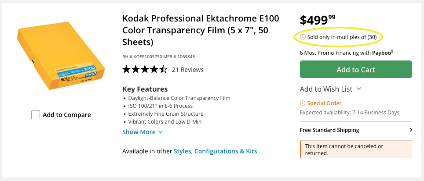The image size is (424, 181).
Task: Expand Key Features with Show More
Action: point(143,132)
